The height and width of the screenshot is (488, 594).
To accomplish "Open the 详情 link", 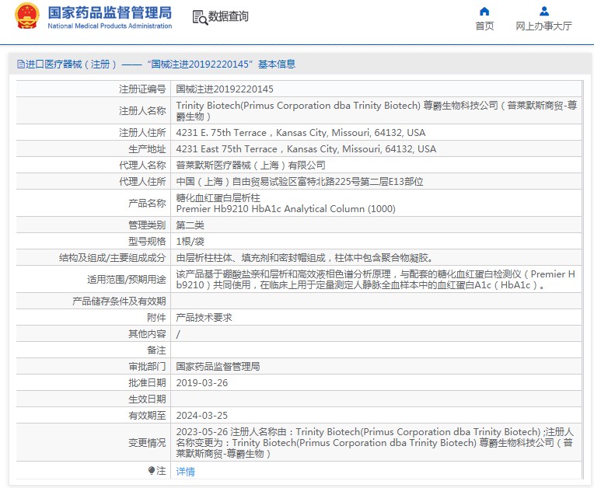I will click(x=185, y=472).
